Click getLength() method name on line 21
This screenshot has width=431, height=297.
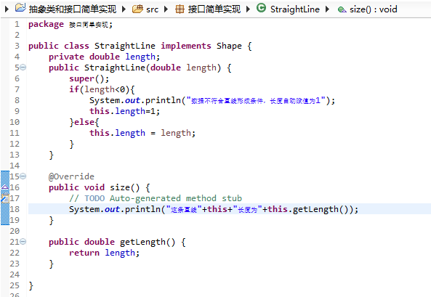(148, 242)
